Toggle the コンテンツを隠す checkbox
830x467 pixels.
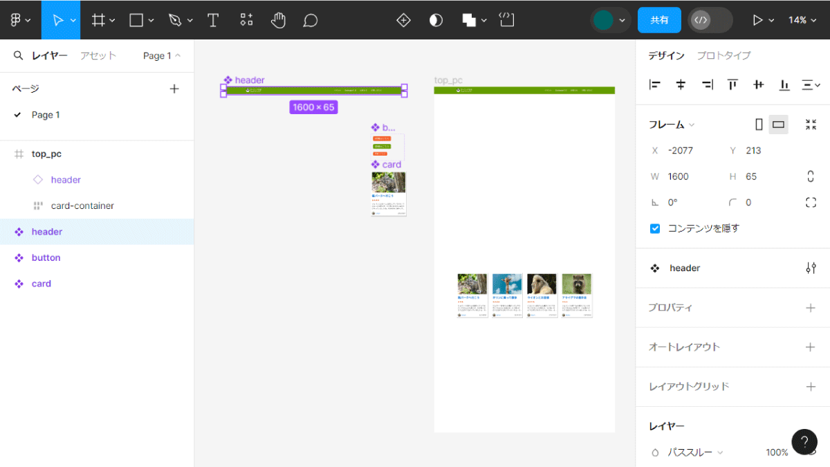point(655,228)
